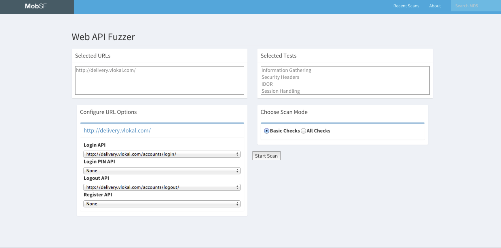Open the Login API dropdown
This screenshot has height=248, width=501.
[162, 154]
